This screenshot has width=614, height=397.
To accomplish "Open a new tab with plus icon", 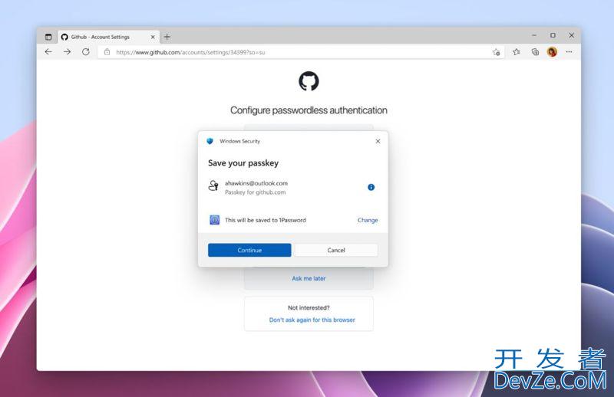I will (x=167, y=37).
